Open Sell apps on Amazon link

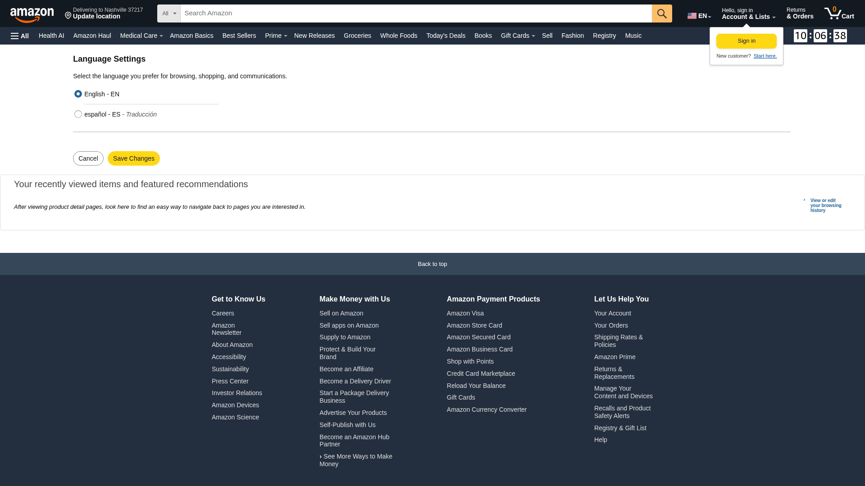click(349, 325)
